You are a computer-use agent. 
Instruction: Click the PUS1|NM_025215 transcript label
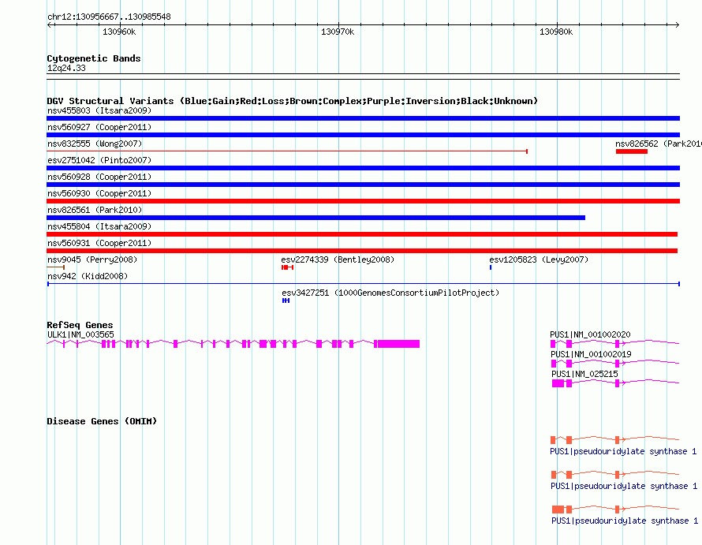click(x=584, y=374)
